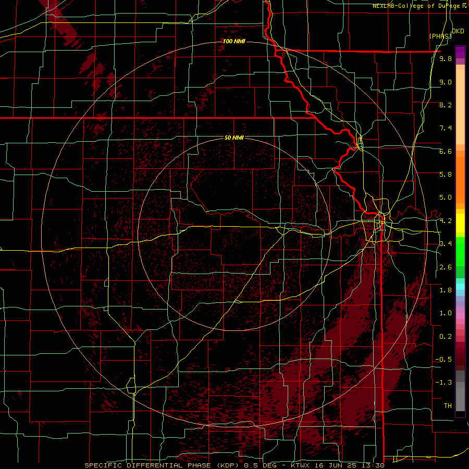The height and width of the screenshot is (469, 469).
Task: Pick the purple top segment of color scale
Action: 460,52
